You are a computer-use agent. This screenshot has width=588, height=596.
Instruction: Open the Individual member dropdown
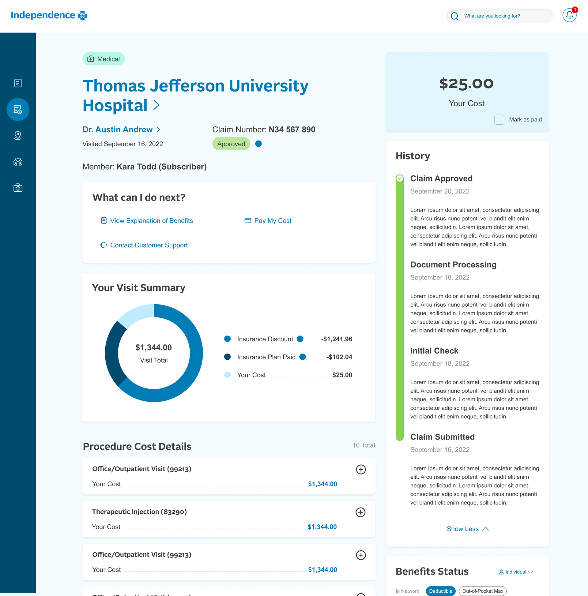[516, 572]
